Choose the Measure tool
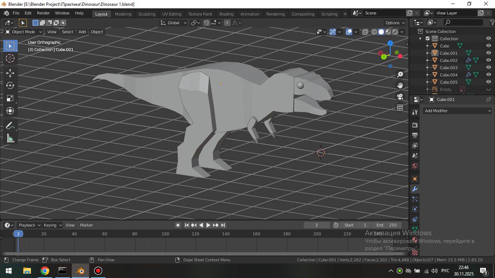 click(x=10, y=138)
